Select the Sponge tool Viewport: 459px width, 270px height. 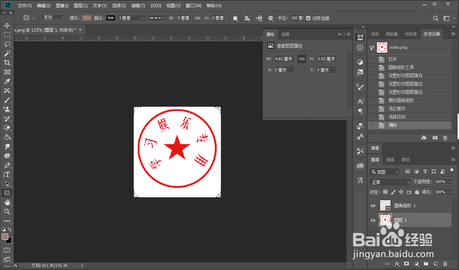pos(7,156)
